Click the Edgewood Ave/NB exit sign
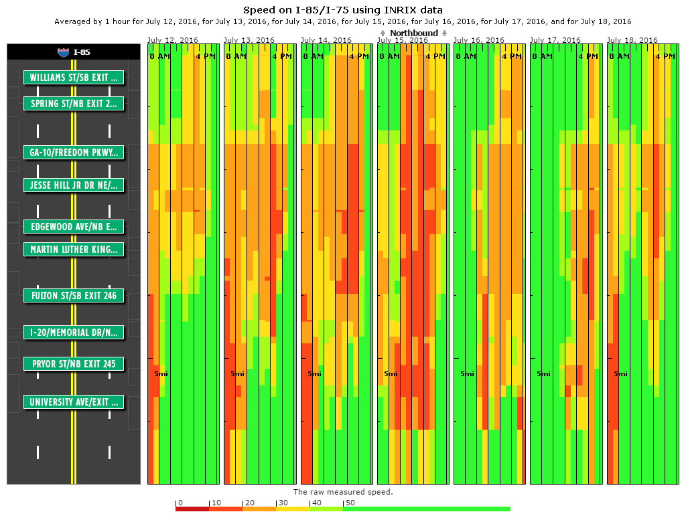 click(x=74, y=227)
